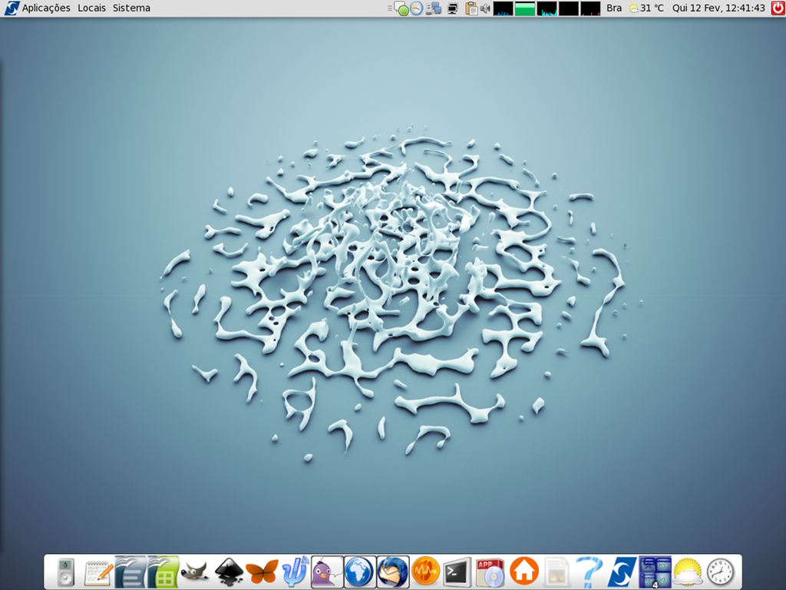The image size is (786, 590).
Task: Open the notepad text editor in dock
Action: coord(99,573)
